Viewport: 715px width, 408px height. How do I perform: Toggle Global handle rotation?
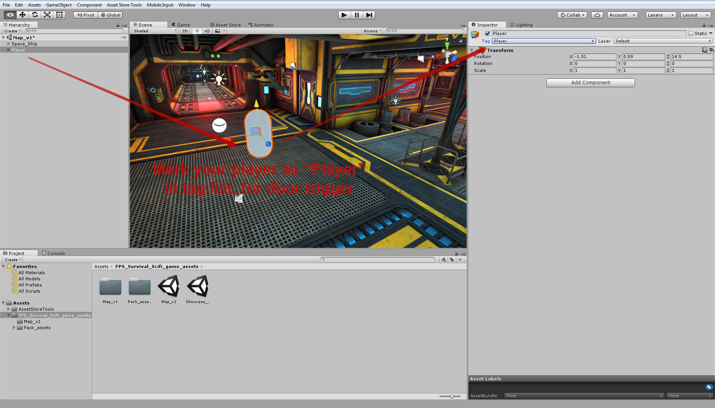pyautogui.click(x=111, y=15)
